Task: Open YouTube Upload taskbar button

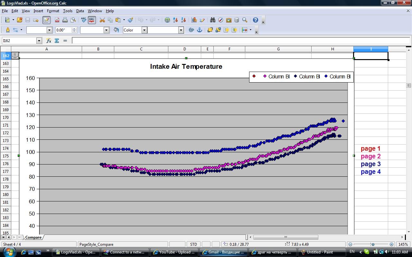Action: click(x=174, y=252)
